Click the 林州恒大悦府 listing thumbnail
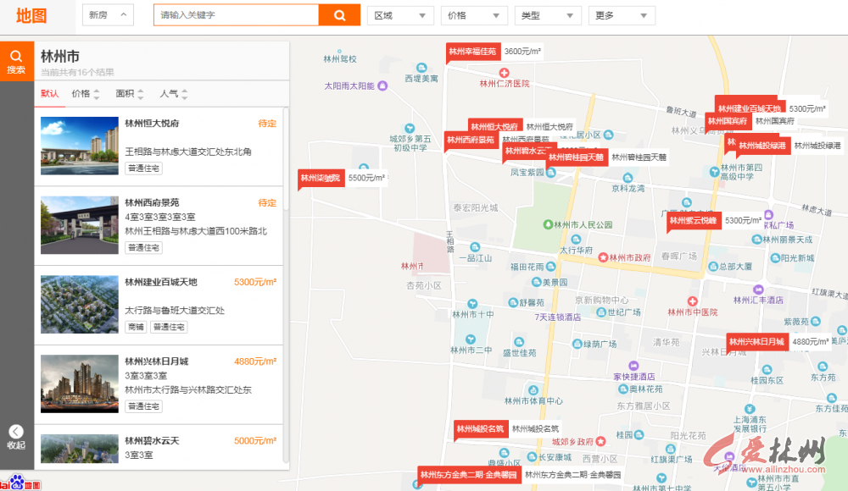The width and height of the screenshot is (848, 491). click(x=80, y=146)
